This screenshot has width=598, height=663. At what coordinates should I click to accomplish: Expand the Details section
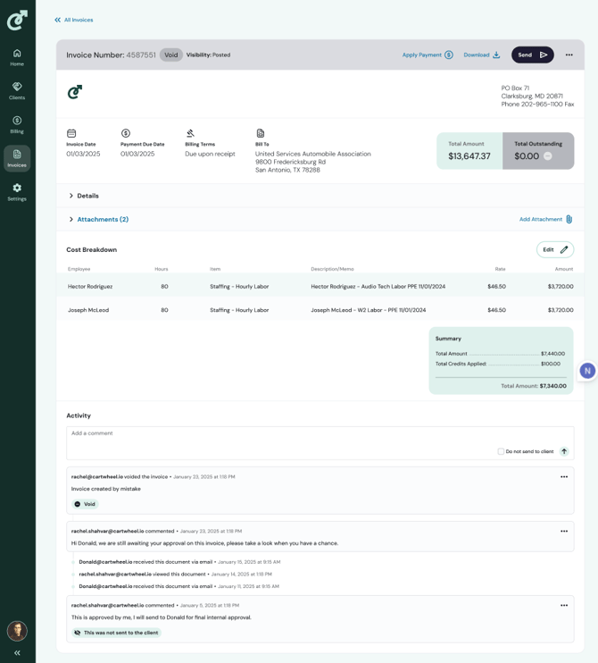(84, 196)
